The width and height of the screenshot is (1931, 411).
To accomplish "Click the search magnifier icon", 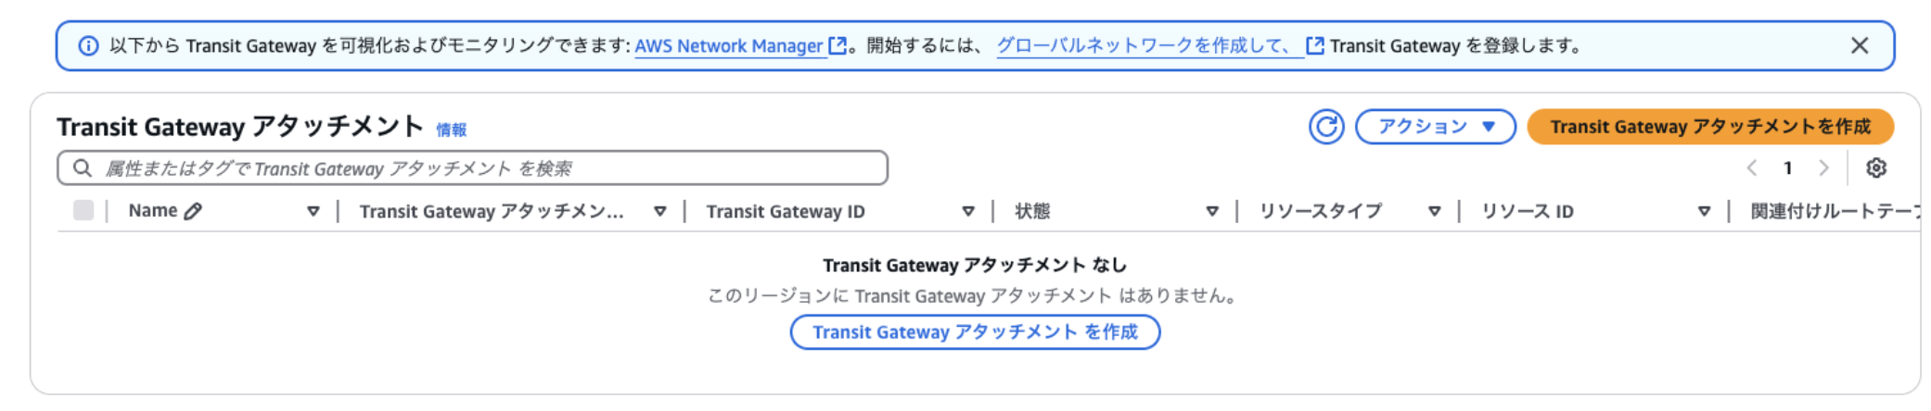I will (83, 168).
